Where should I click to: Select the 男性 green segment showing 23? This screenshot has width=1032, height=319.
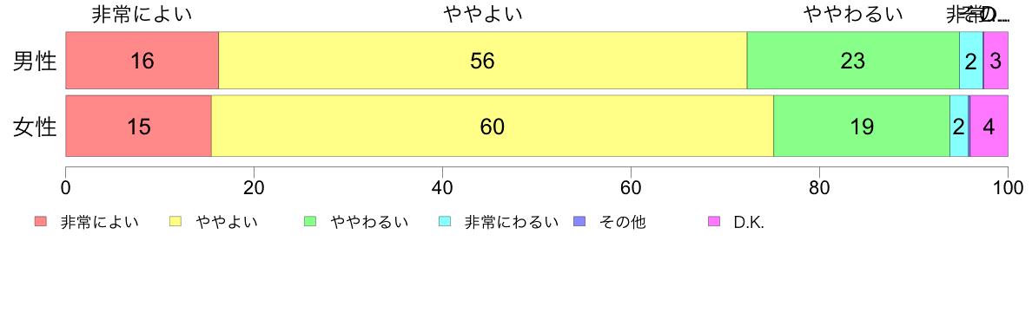click(853, 60)
